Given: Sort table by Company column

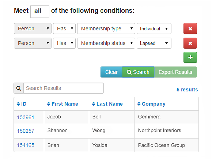Looking at the screenshot, I should point(151,104).
